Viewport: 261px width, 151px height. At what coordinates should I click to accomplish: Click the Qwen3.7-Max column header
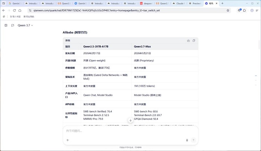pos(142,46)
